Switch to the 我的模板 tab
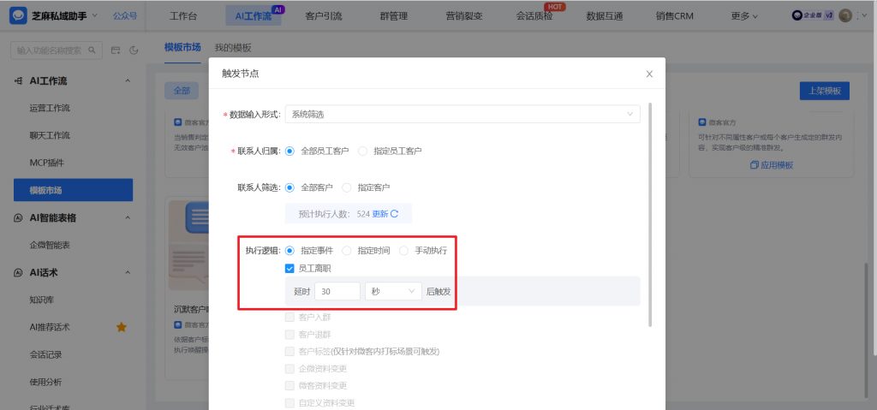The height and width of the screenshot is (410, 877). click(233, 48)
